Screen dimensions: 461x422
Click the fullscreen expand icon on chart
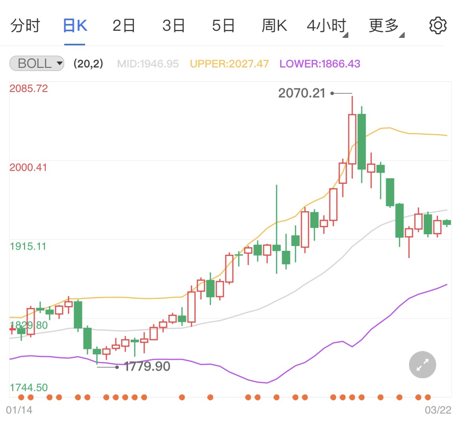(422, 364)
